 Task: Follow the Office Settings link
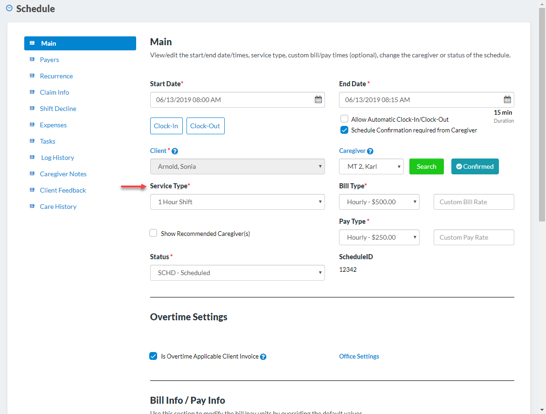click(x=359, y=356)
